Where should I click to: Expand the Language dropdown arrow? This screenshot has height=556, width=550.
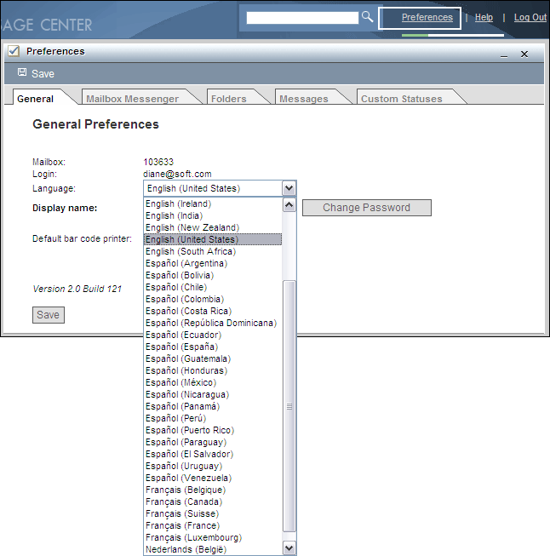[x=289, y=188]
